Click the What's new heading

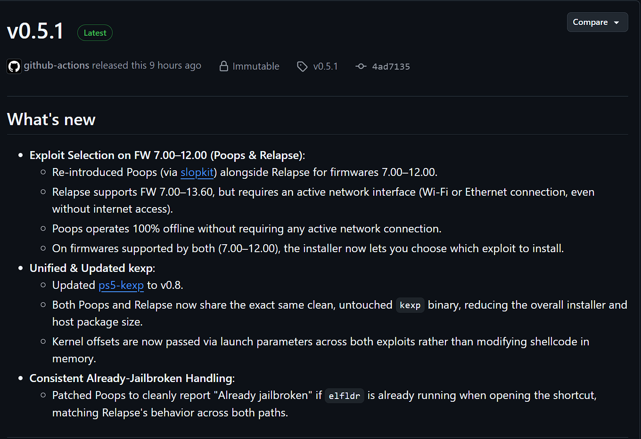pyautogui.click(x=51, y=120)
